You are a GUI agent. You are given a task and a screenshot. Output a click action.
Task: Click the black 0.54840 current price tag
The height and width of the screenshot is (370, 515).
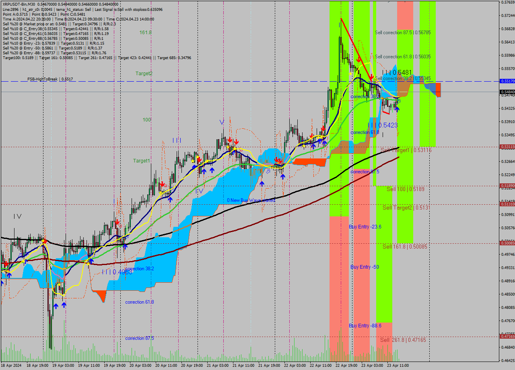(x=507, y=92)
